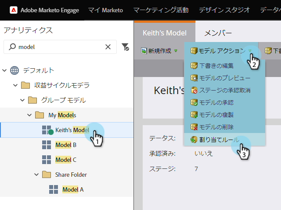Viewport: 281px width, 210px height.
Task: Select the Share Folder label
Action: (x=71, y=175)
